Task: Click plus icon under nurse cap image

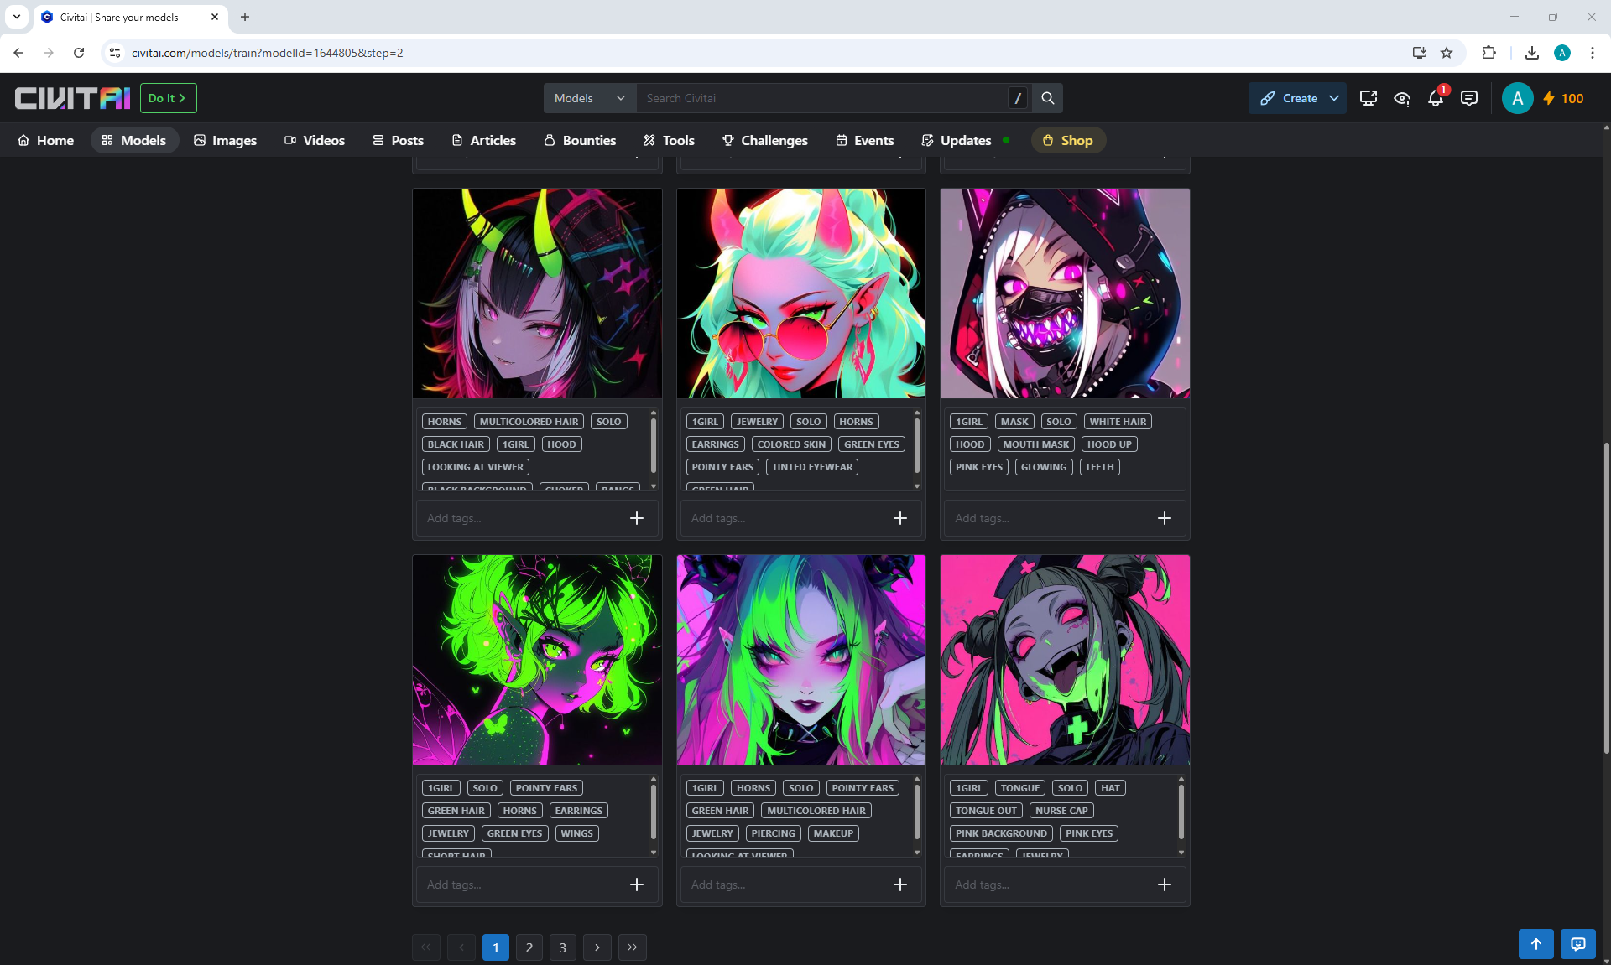Action: click(x=1164, y=885)
